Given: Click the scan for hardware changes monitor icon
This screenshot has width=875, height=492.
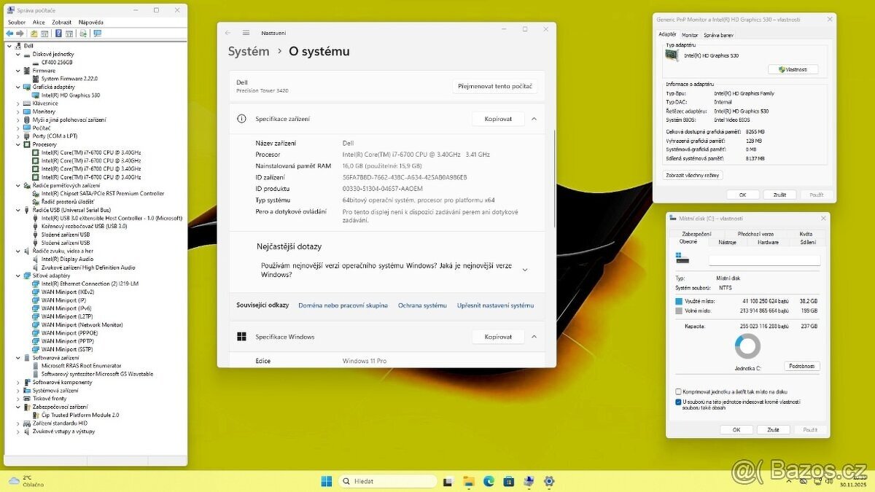Looking at the screenshot, I should click(x=97, y=33).
